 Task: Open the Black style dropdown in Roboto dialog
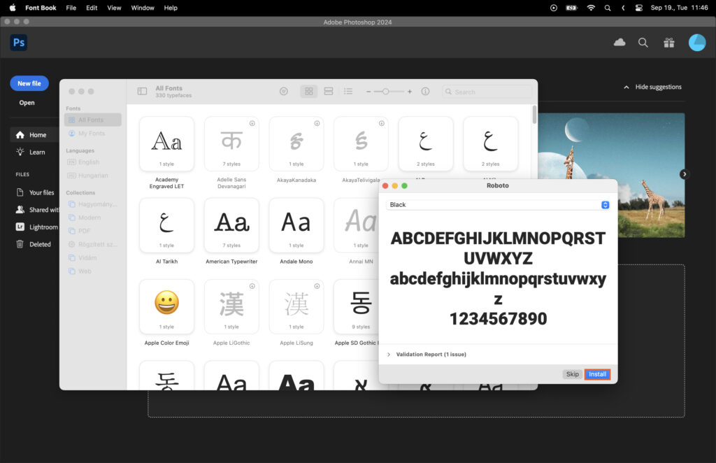click(x=606, y=204)
